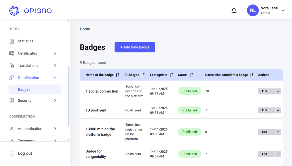The image size is (292, 166).
Task: Click the Badges page heading
Action: click(93, 47)
